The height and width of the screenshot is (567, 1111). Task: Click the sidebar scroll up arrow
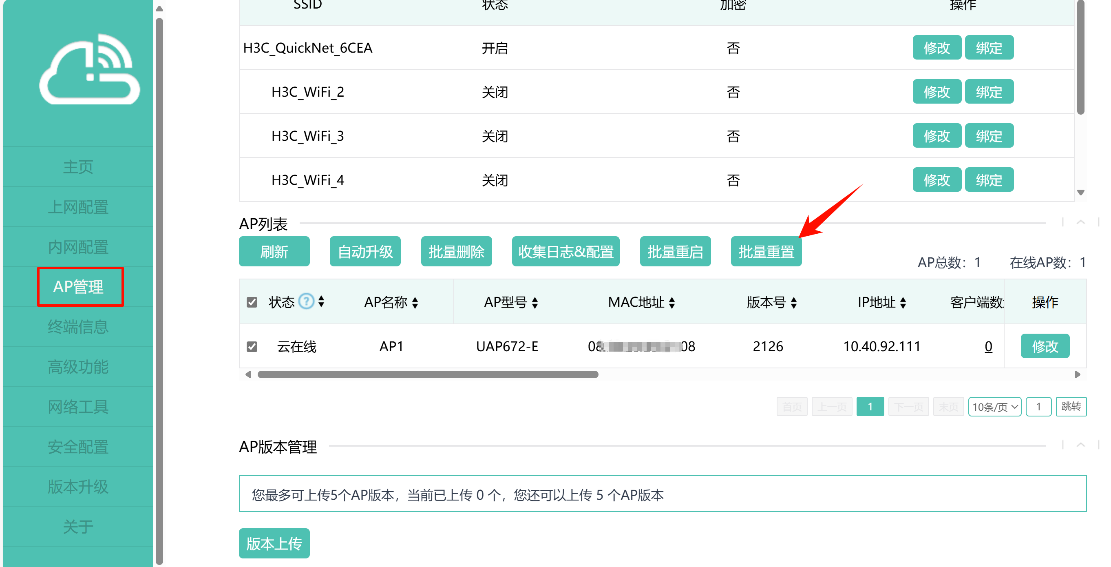[x=159, y=9]
